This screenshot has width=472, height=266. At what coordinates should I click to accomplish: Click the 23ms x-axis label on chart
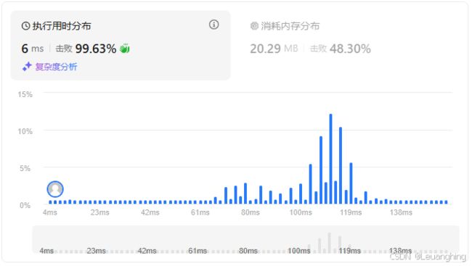click(x=99, y=212)
